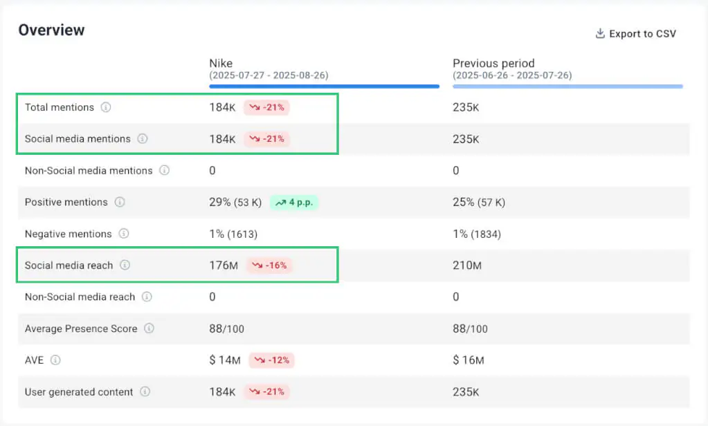Click the Negative mentions label
708x426 pixels.
click(69, 234)
